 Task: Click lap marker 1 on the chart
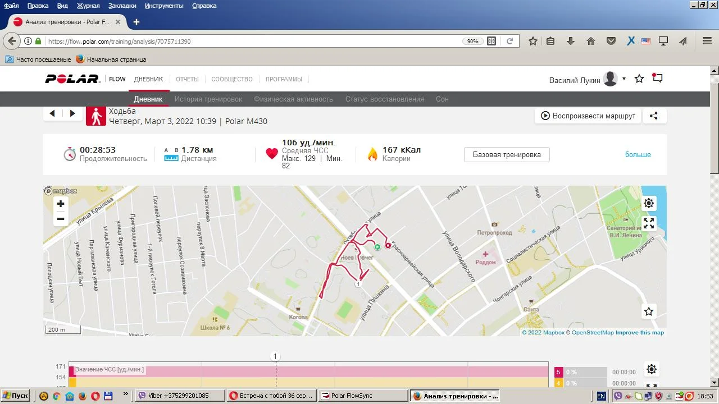pyautogui.click(x=275, y=356)
